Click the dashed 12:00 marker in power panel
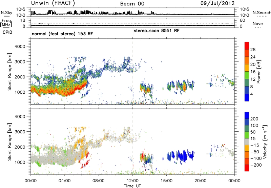271x188 pixels. click(132, 71)
